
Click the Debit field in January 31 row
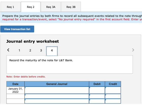point(97,90)
